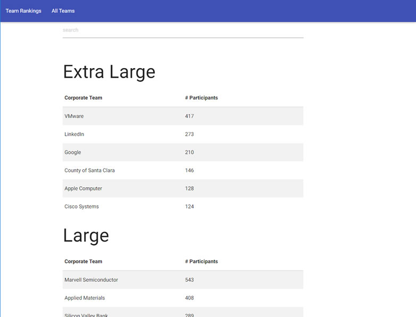Click VMware's participant count 417

189,116
